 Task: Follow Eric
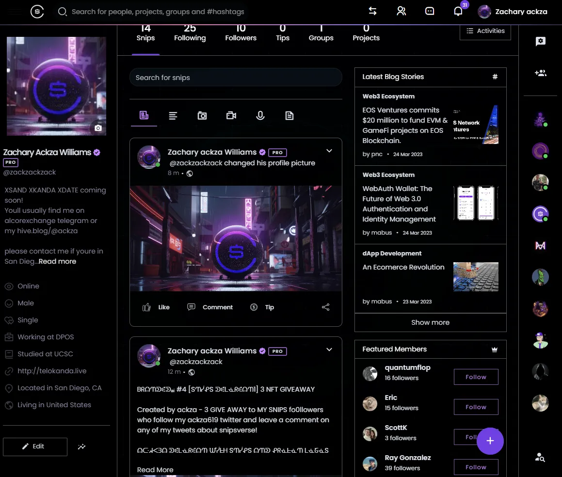[x=476, y=407]
